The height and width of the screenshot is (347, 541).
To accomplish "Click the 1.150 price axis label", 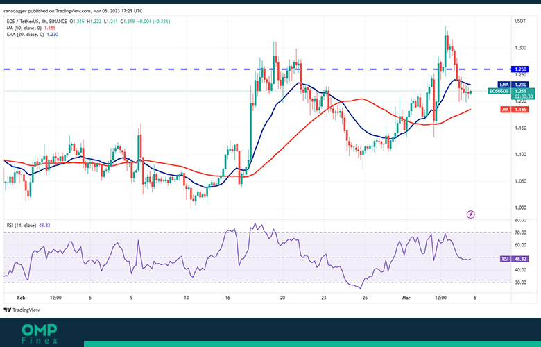I will click(x=520, y=128).
